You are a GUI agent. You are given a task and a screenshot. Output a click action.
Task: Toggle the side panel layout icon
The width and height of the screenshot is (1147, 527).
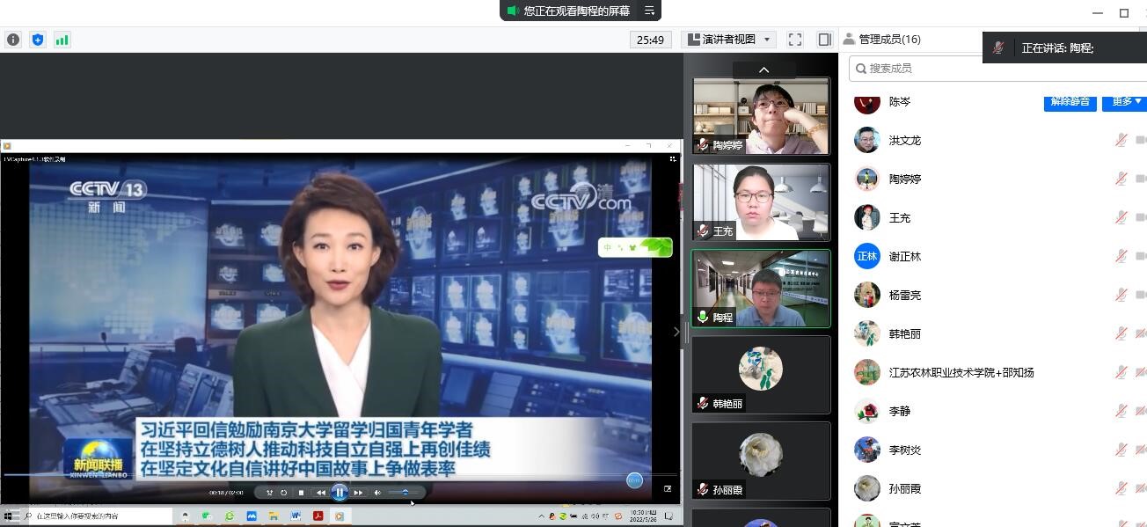824,40
